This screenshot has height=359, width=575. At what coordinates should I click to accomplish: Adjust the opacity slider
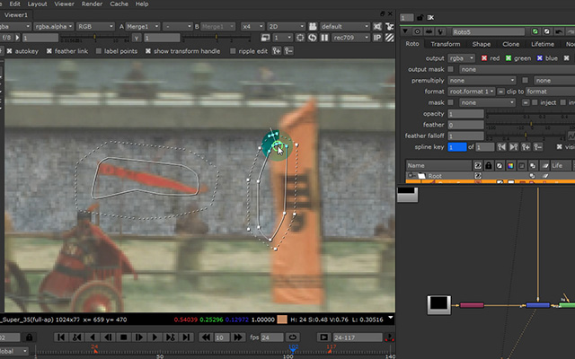coord(530,114)
